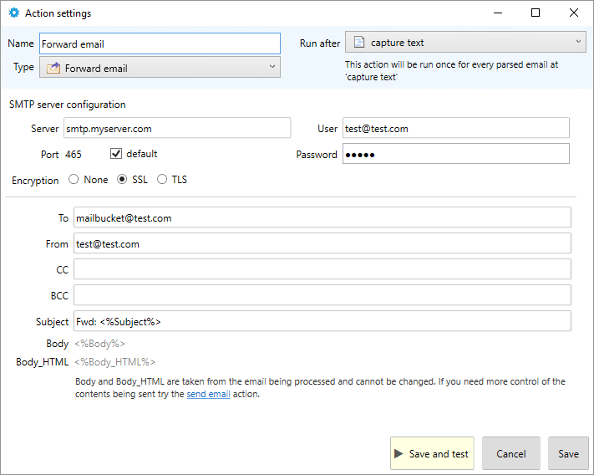Screen dimensions: 594x475
Task: Select TLS encryption radio button
Action: coord(162,179)
